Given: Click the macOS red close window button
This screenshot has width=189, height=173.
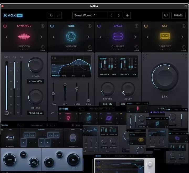Looking at the screenshot, I should click(2, 6).
